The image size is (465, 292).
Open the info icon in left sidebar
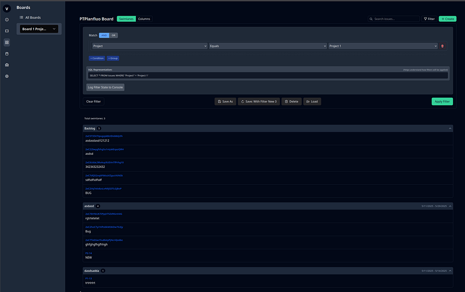pos(7,20)
